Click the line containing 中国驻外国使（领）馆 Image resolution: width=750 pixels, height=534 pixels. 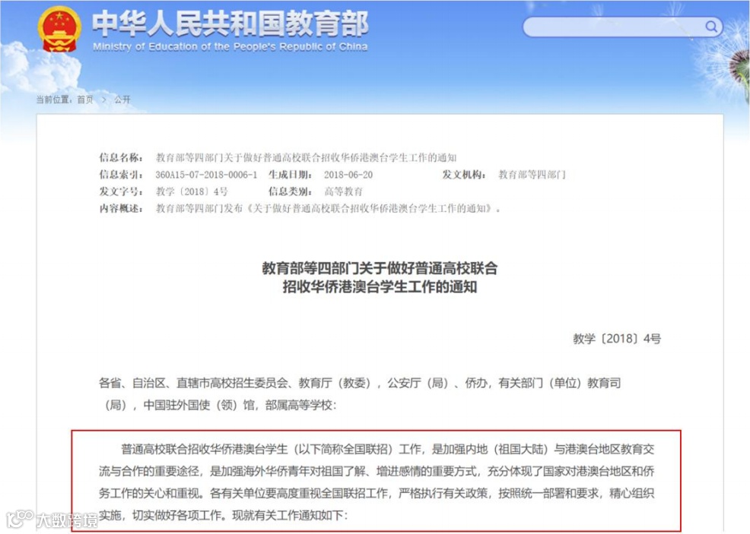coord(218,406)
